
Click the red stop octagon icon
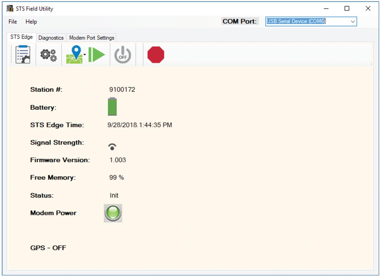tap(156, 54)
